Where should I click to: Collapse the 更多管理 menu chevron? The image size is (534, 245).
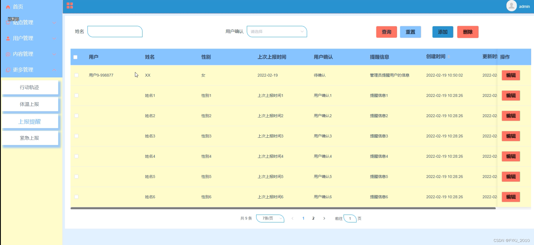[x=54, y=70]
